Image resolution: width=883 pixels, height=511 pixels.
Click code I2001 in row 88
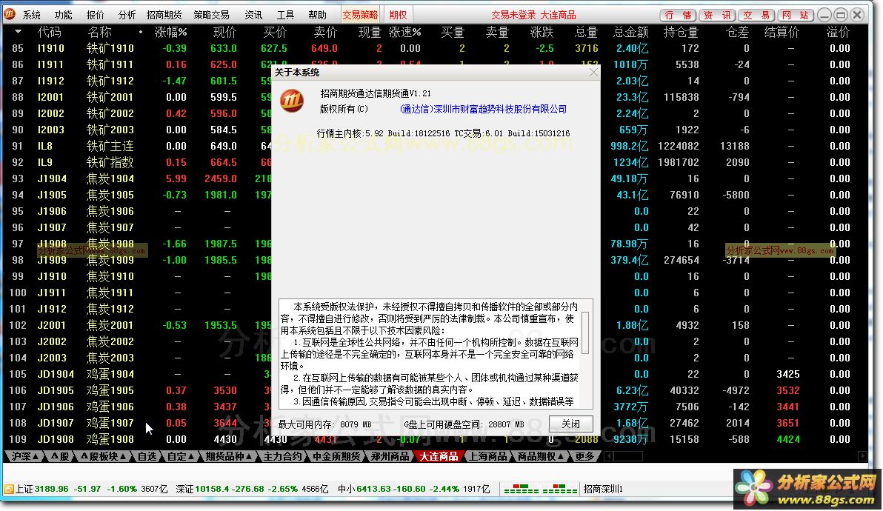click(x=50, y=97)
